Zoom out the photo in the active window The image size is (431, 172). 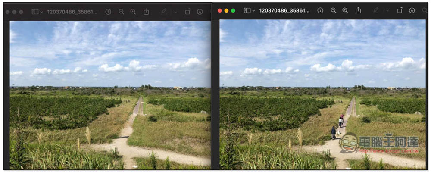pos(334,10)
